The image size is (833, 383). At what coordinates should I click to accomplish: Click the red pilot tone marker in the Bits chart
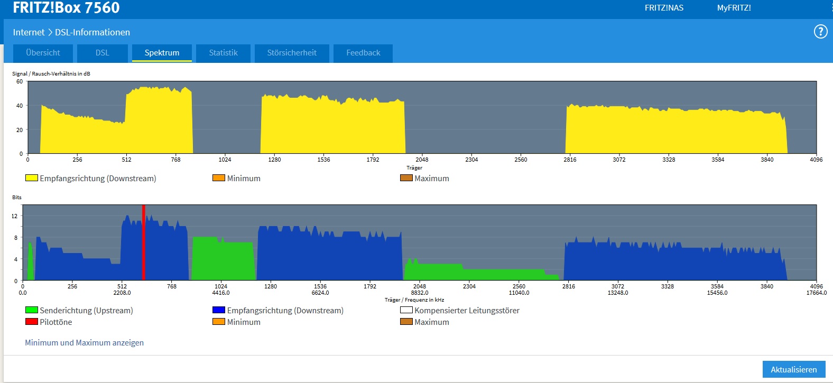(143, 243)
